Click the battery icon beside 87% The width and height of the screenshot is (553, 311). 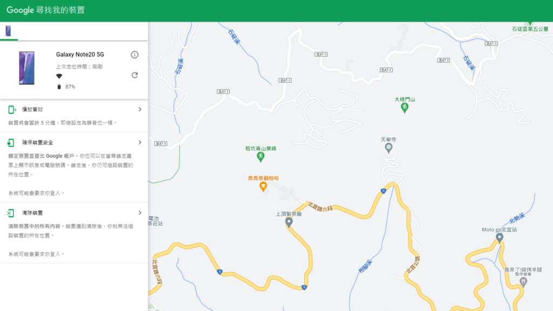pos(59,87)
